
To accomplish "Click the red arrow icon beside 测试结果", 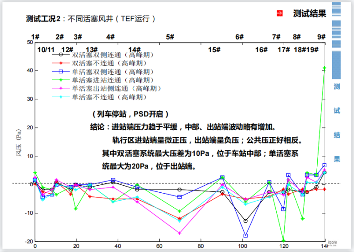I will click(279, 14).
